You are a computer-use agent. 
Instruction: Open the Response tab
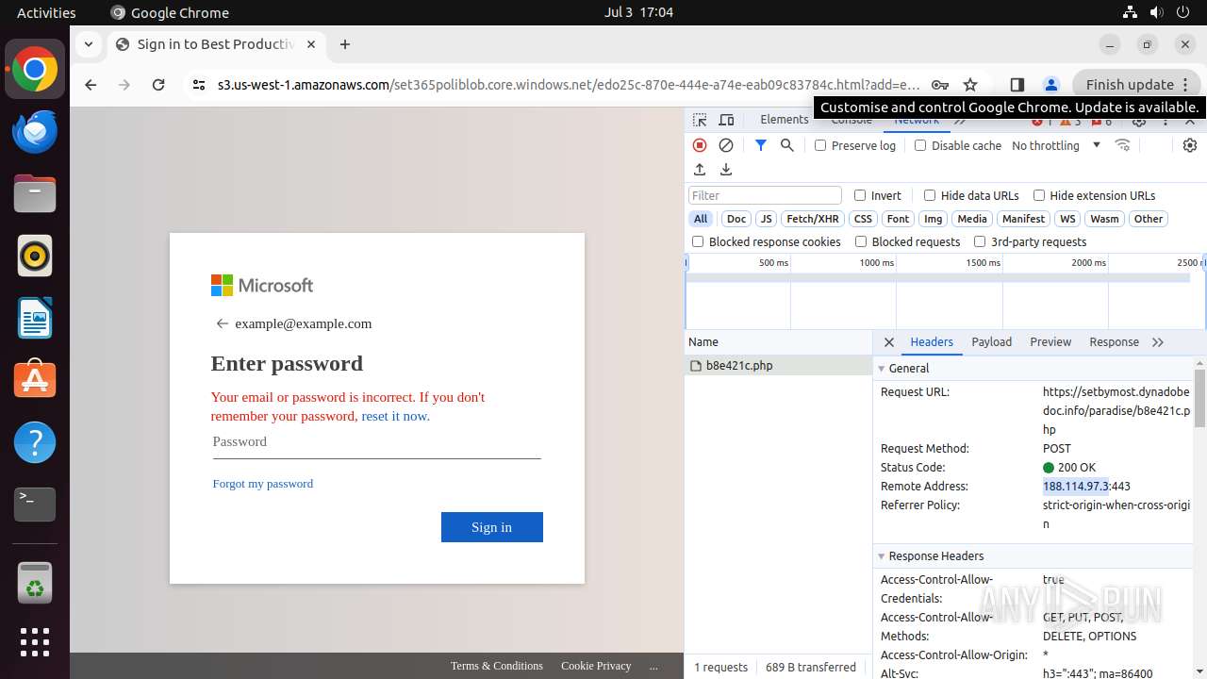1114,342
